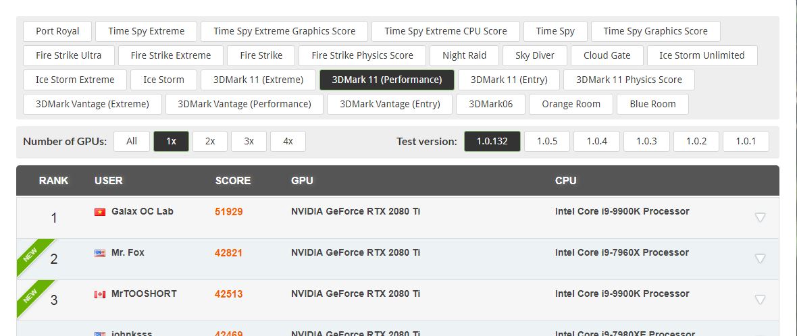Filter results to 4x GPUs
This screenshot has width=797, height=336.
288,141
